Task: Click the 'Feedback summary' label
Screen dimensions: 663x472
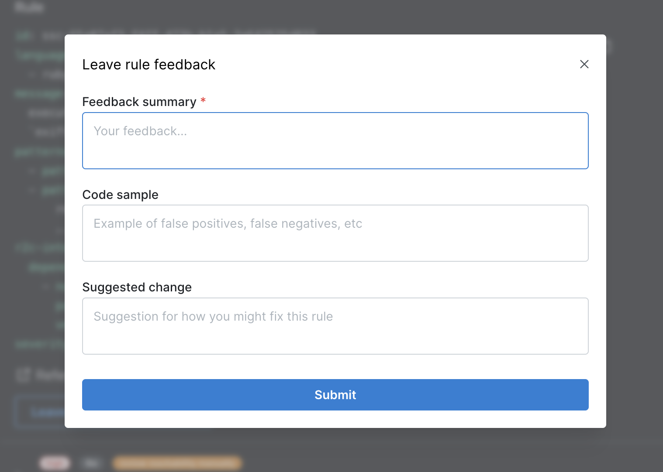Action: [x=138, y=102]
